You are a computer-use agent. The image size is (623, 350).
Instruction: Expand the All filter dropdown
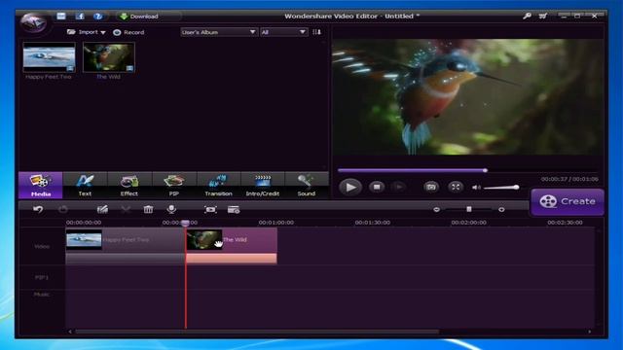coord(283,32)
